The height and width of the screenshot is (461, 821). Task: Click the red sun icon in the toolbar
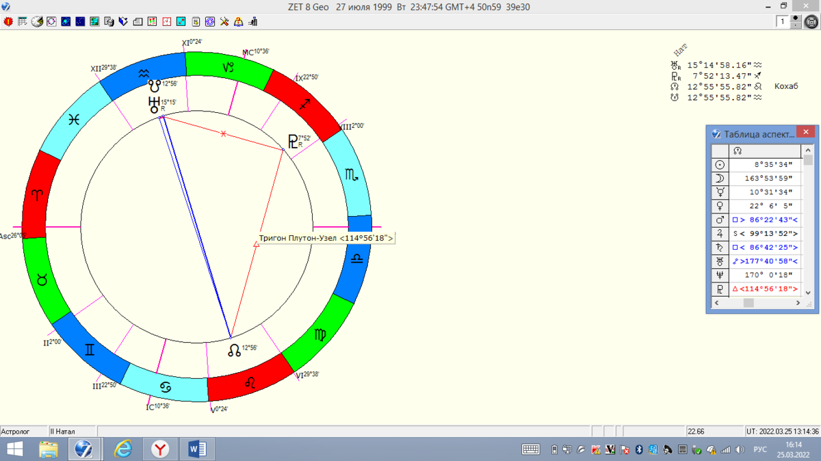8,22
